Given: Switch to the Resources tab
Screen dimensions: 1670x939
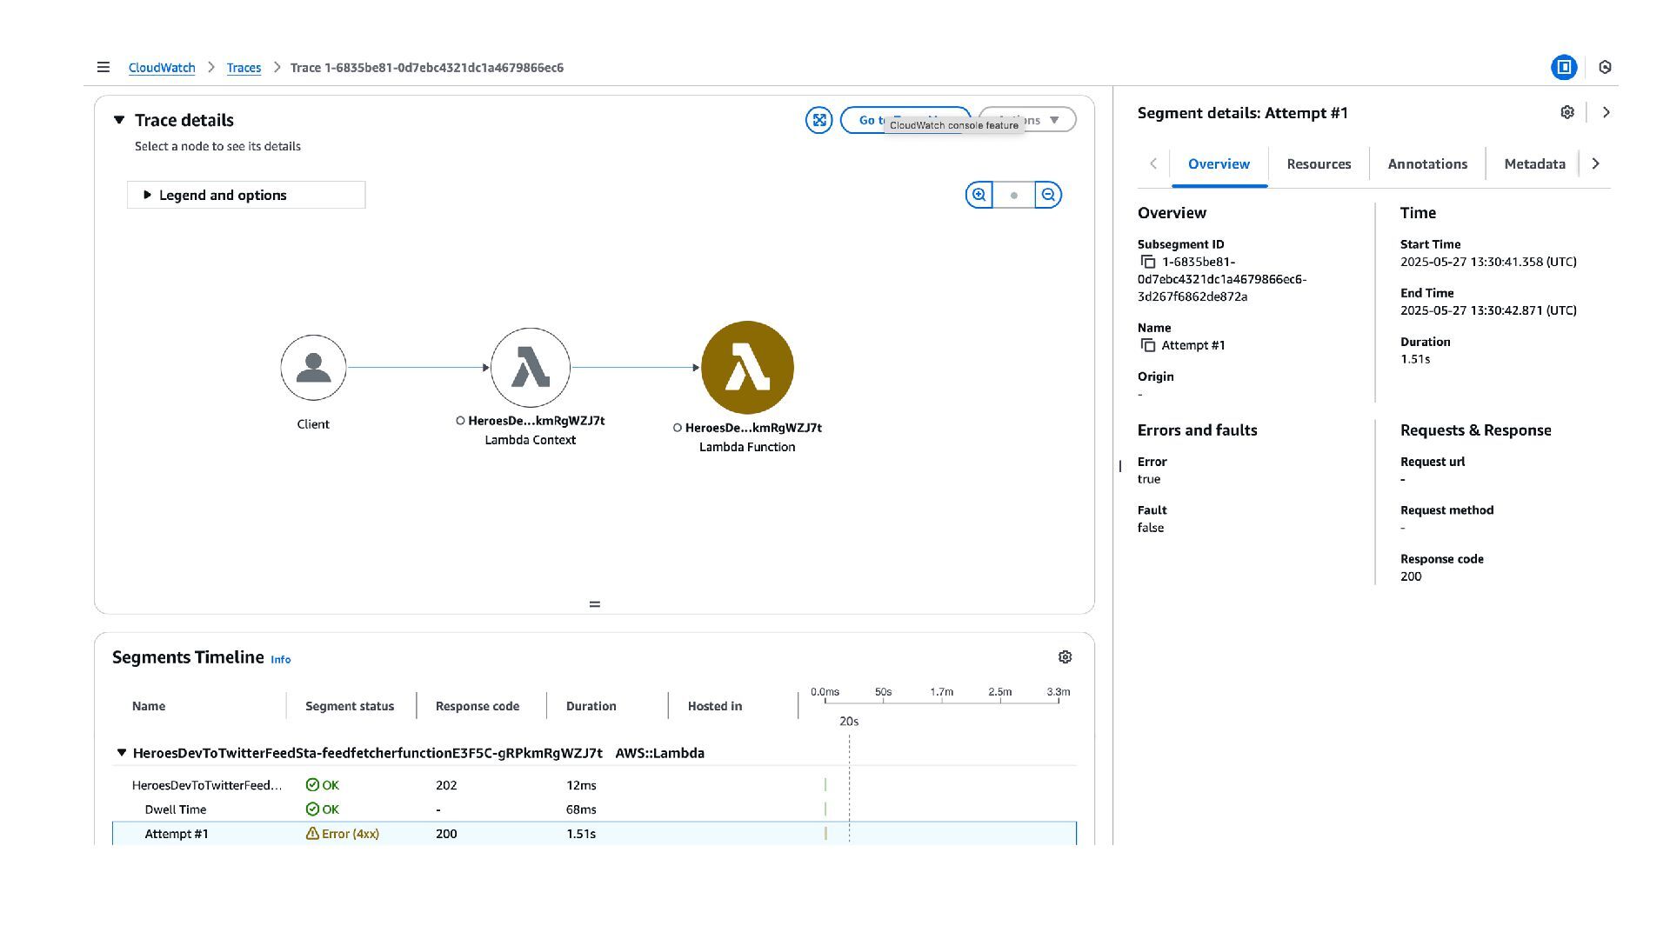Looking at the screenshot, I should [1319, 164].
